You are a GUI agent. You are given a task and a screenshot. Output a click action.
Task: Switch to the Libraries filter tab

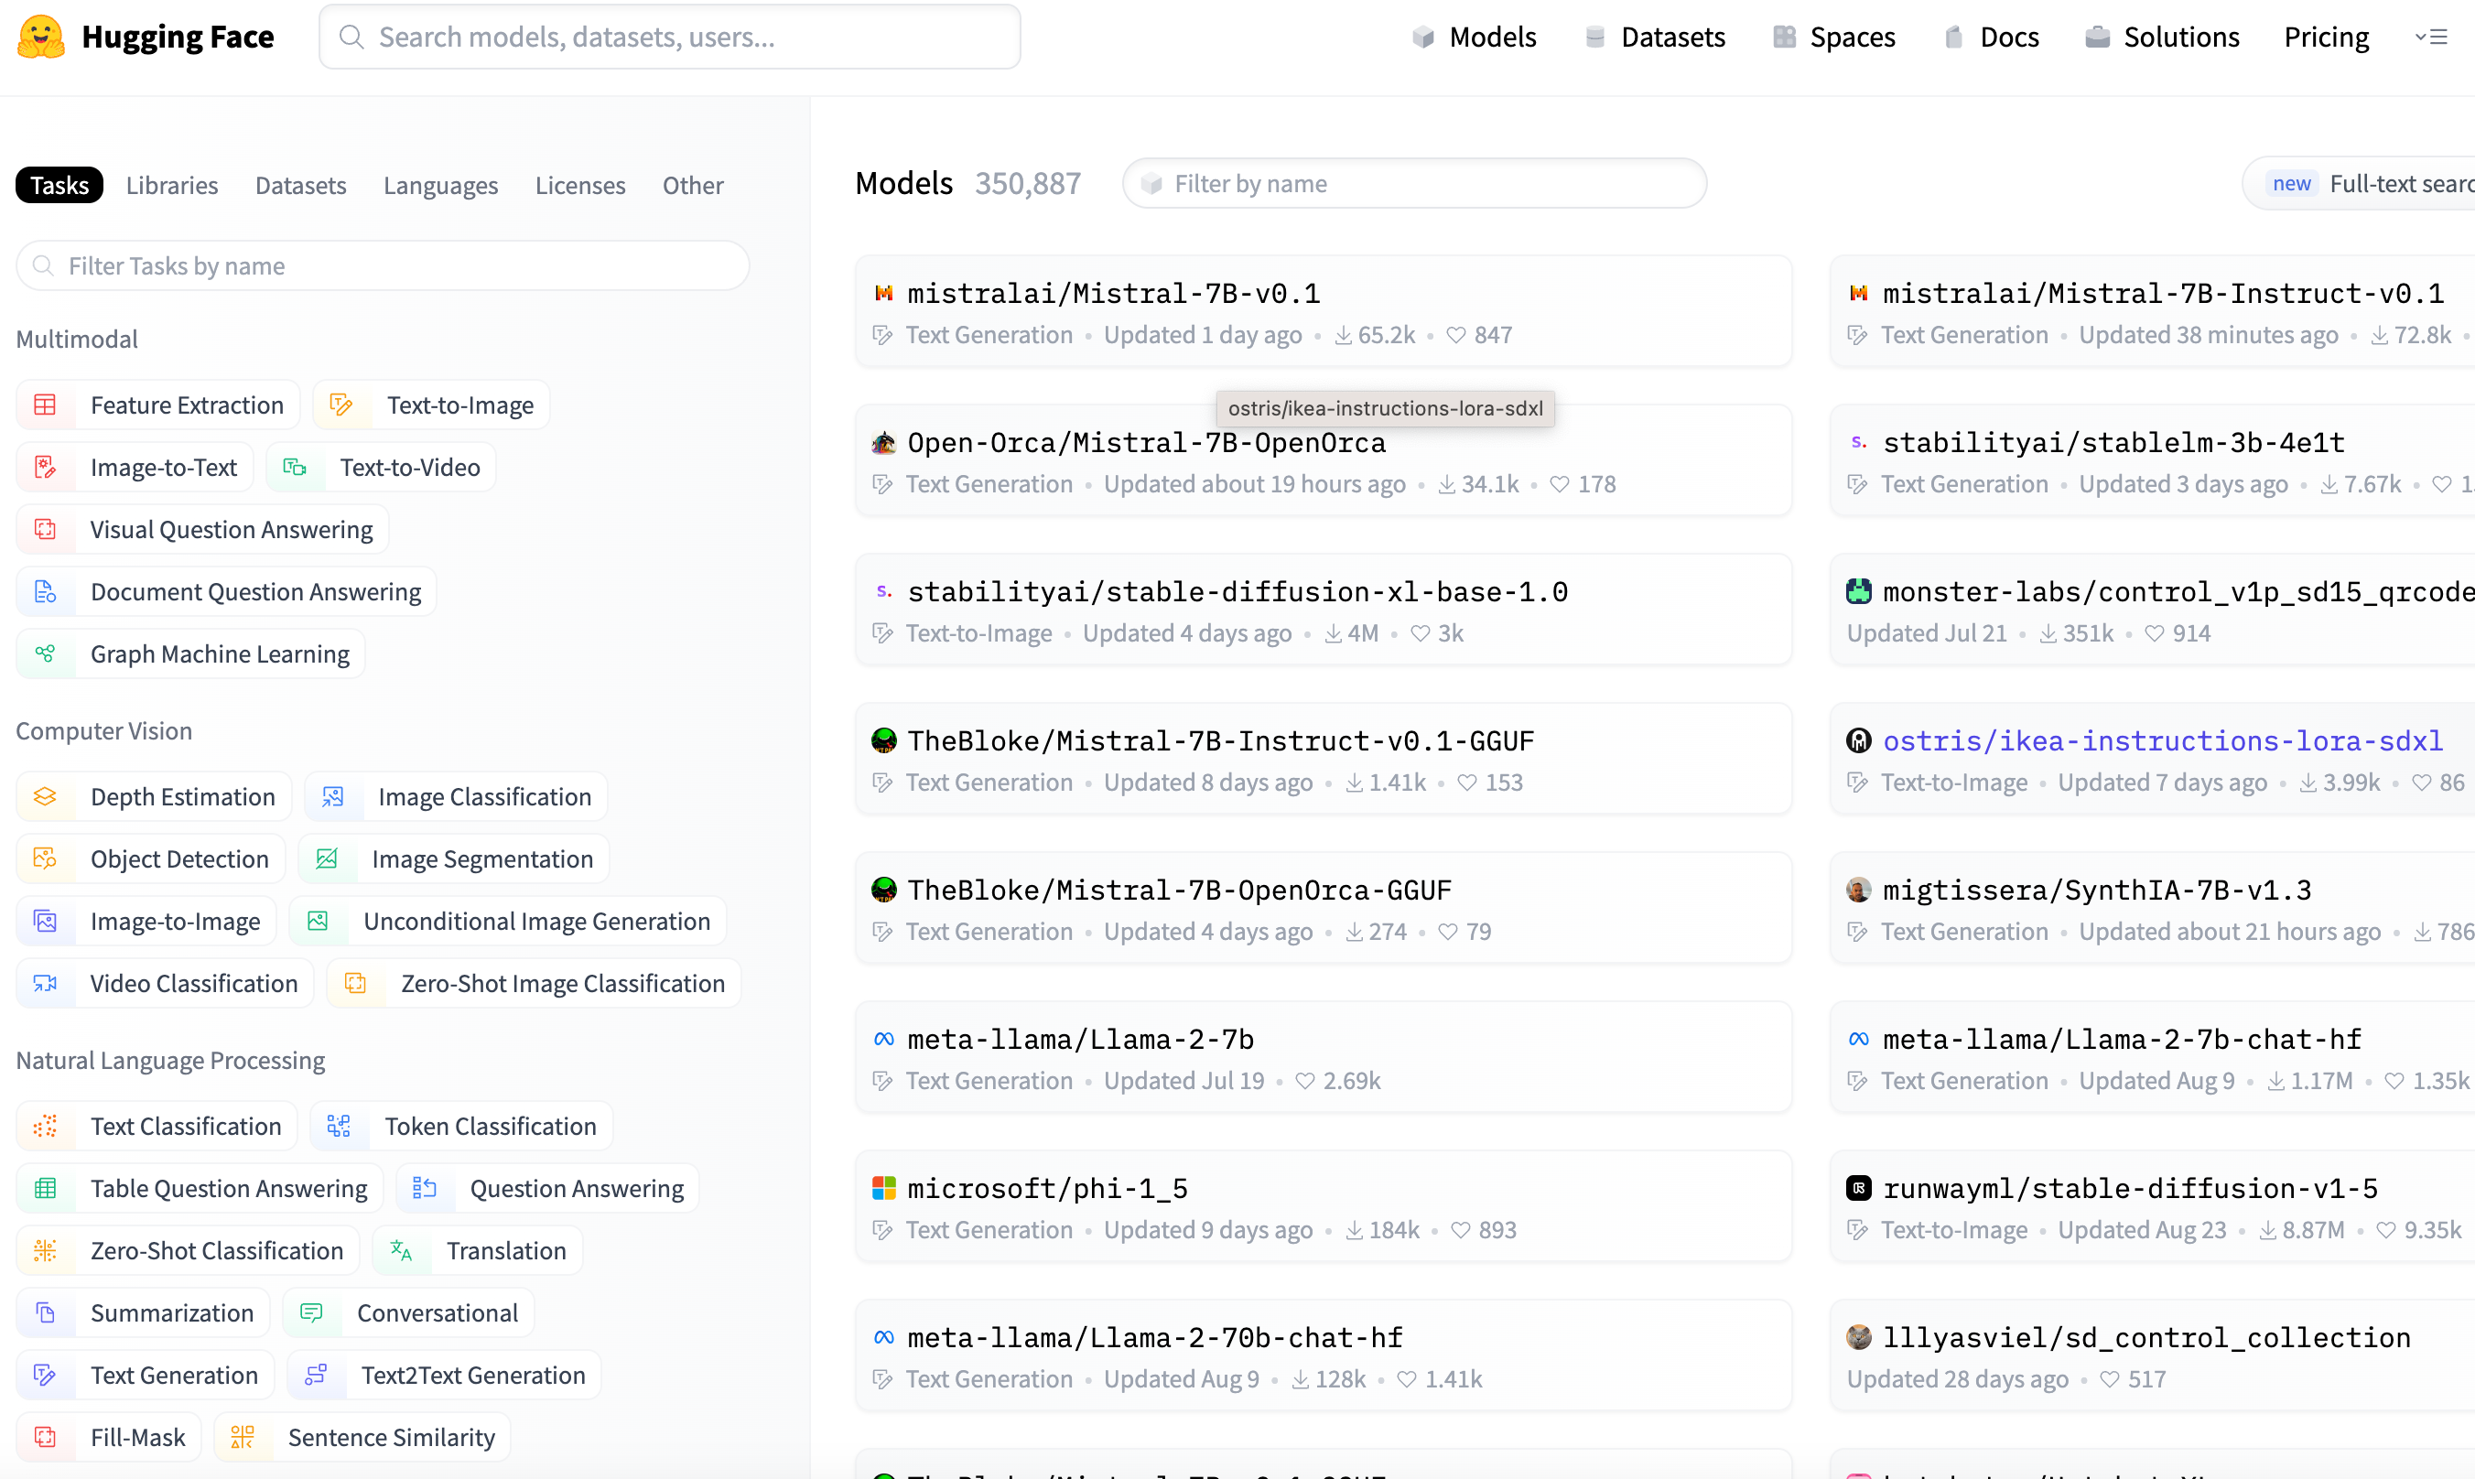coord(171,186)
